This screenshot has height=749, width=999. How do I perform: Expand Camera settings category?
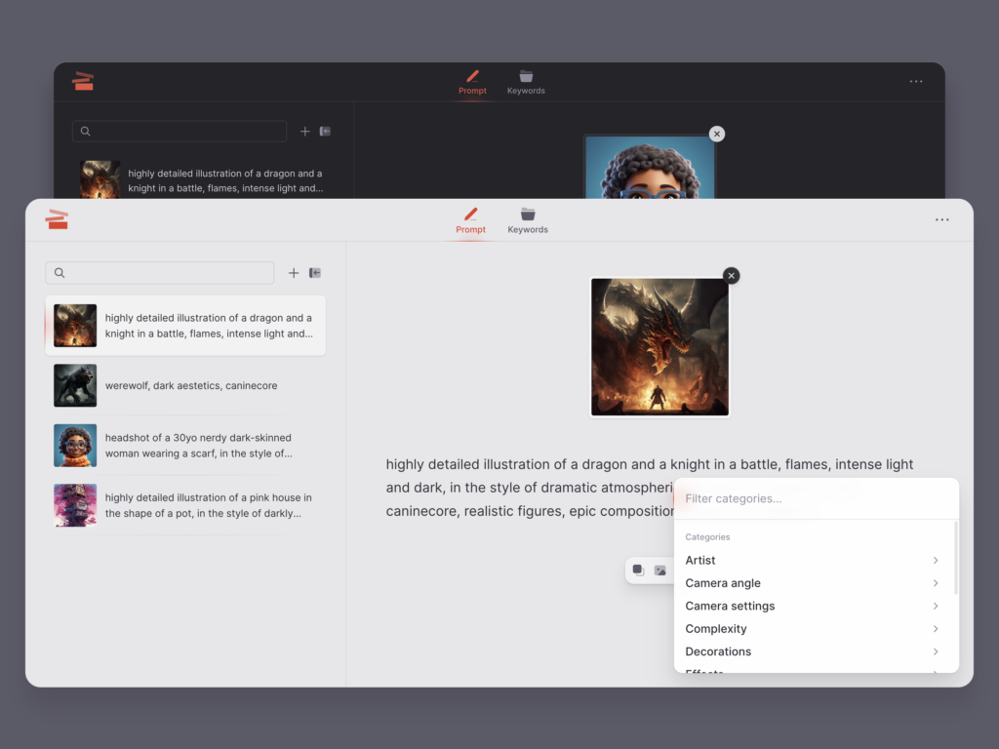(x=812, y=606)
